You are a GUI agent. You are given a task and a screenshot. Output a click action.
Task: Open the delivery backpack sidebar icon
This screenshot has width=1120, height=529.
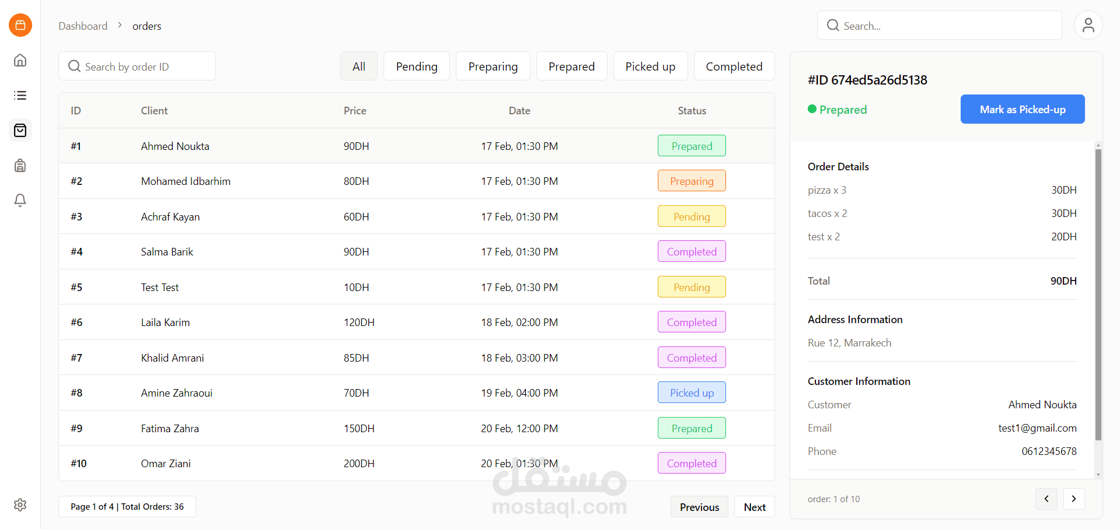pos(20,166)
